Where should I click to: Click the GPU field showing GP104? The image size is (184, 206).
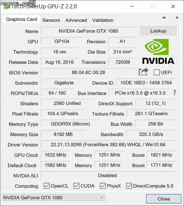62,41
